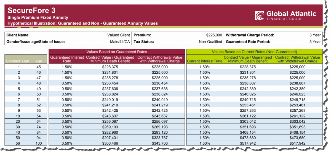Click the $343,706 guaranteed withdrawal value
The height and width of the screenshot is (154, 331).
click(x=160, y=143)
